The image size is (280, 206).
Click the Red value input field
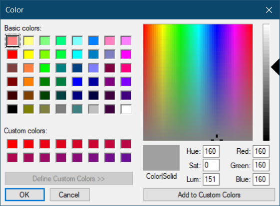point(261,151)
